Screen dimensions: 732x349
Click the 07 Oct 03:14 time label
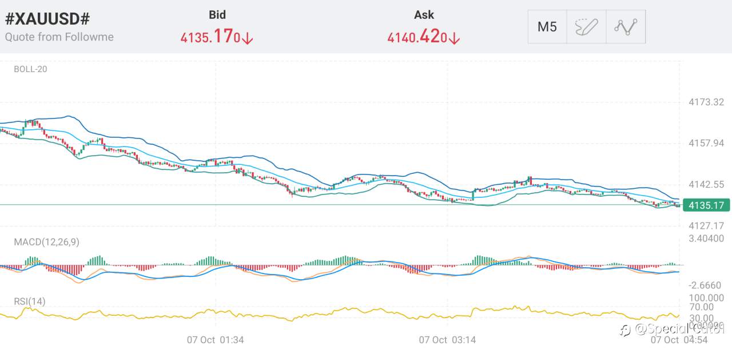click(447, 340)
